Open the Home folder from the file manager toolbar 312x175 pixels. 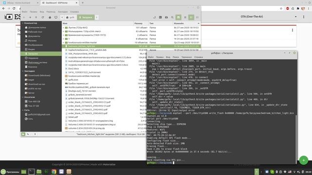(x=50, y=17)
